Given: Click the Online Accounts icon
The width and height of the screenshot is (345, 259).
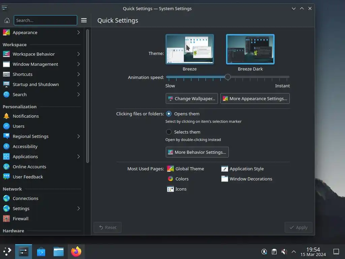Looking at the screenshot, I should pyautogui.click(x=6, y=167).
